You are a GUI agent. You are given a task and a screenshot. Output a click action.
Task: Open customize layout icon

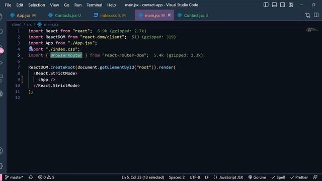291,5
